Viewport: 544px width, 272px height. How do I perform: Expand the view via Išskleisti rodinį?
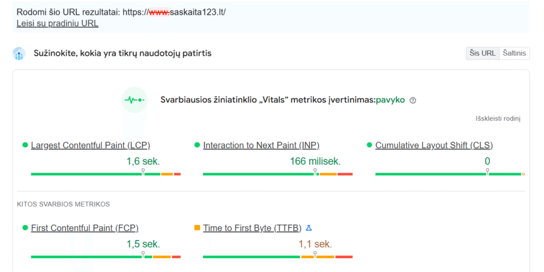coord(498,118)
